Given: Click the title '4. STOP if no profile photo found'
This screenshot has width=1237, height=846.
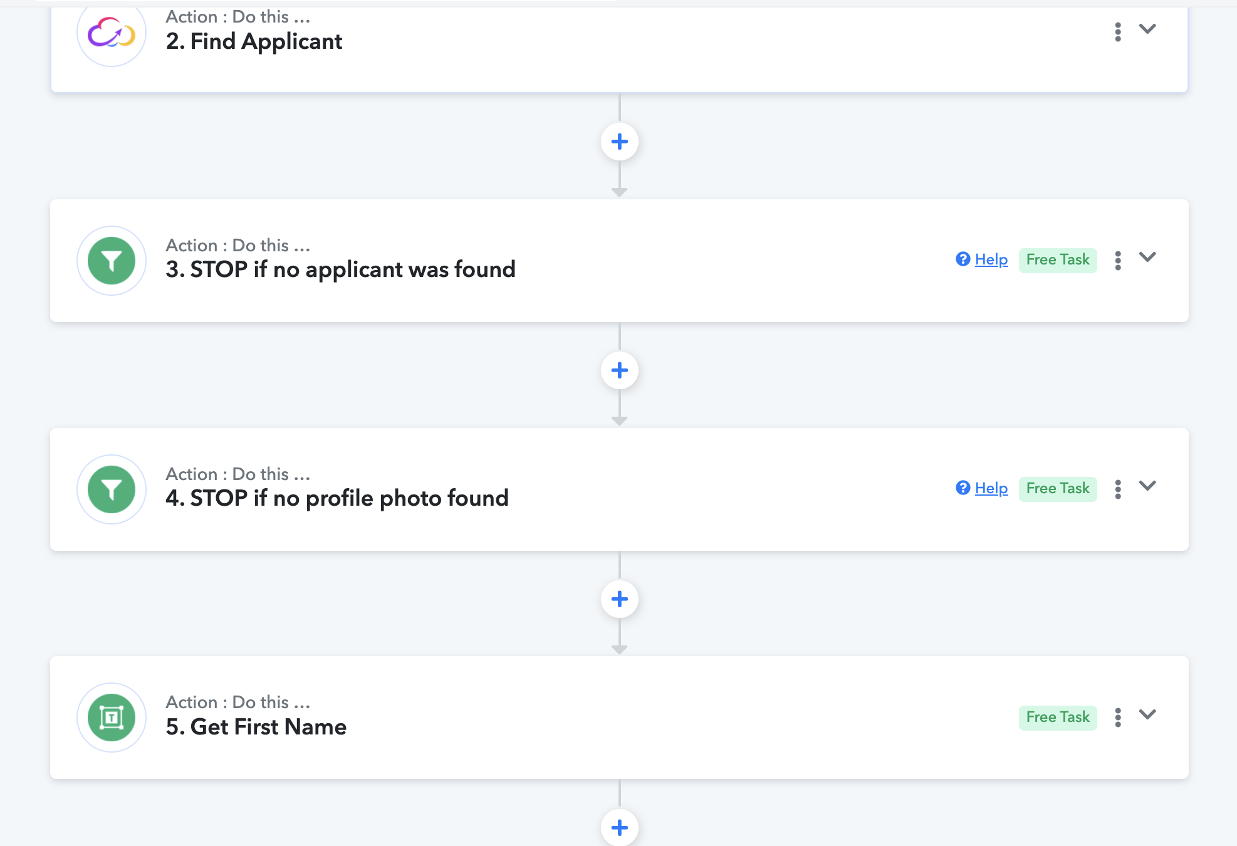Looking at the screenshot, I should coord(337,498).
